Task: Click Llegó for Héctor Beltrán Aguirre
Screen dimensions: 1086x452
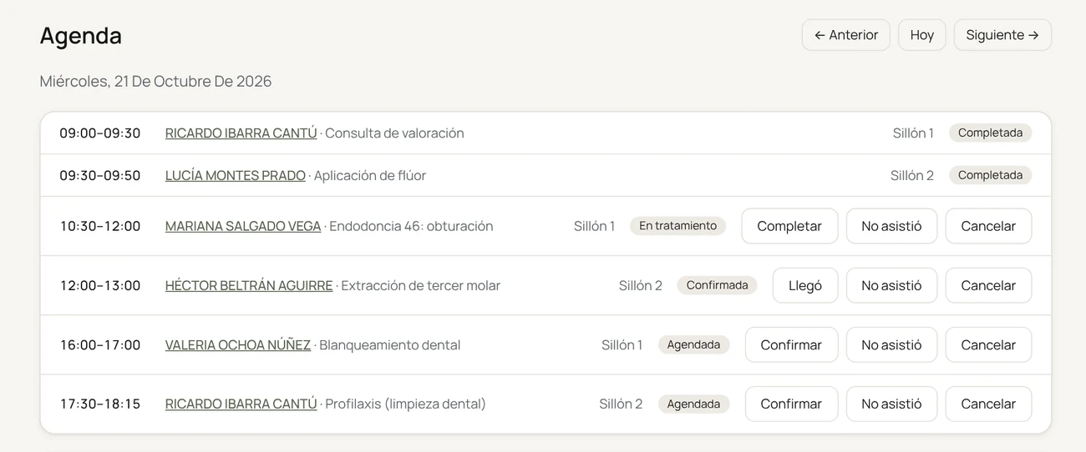Action: 805,285
